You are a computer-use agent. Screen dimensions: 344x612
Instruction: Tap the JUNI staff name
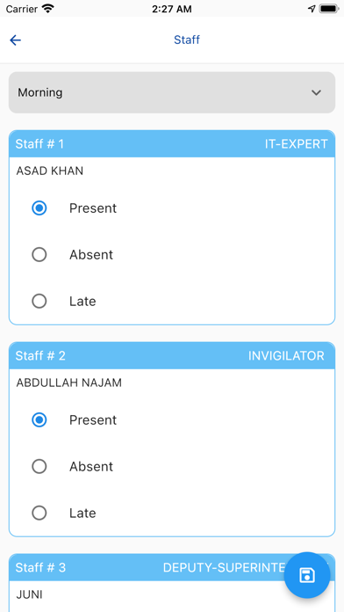[x=29, y=594]
